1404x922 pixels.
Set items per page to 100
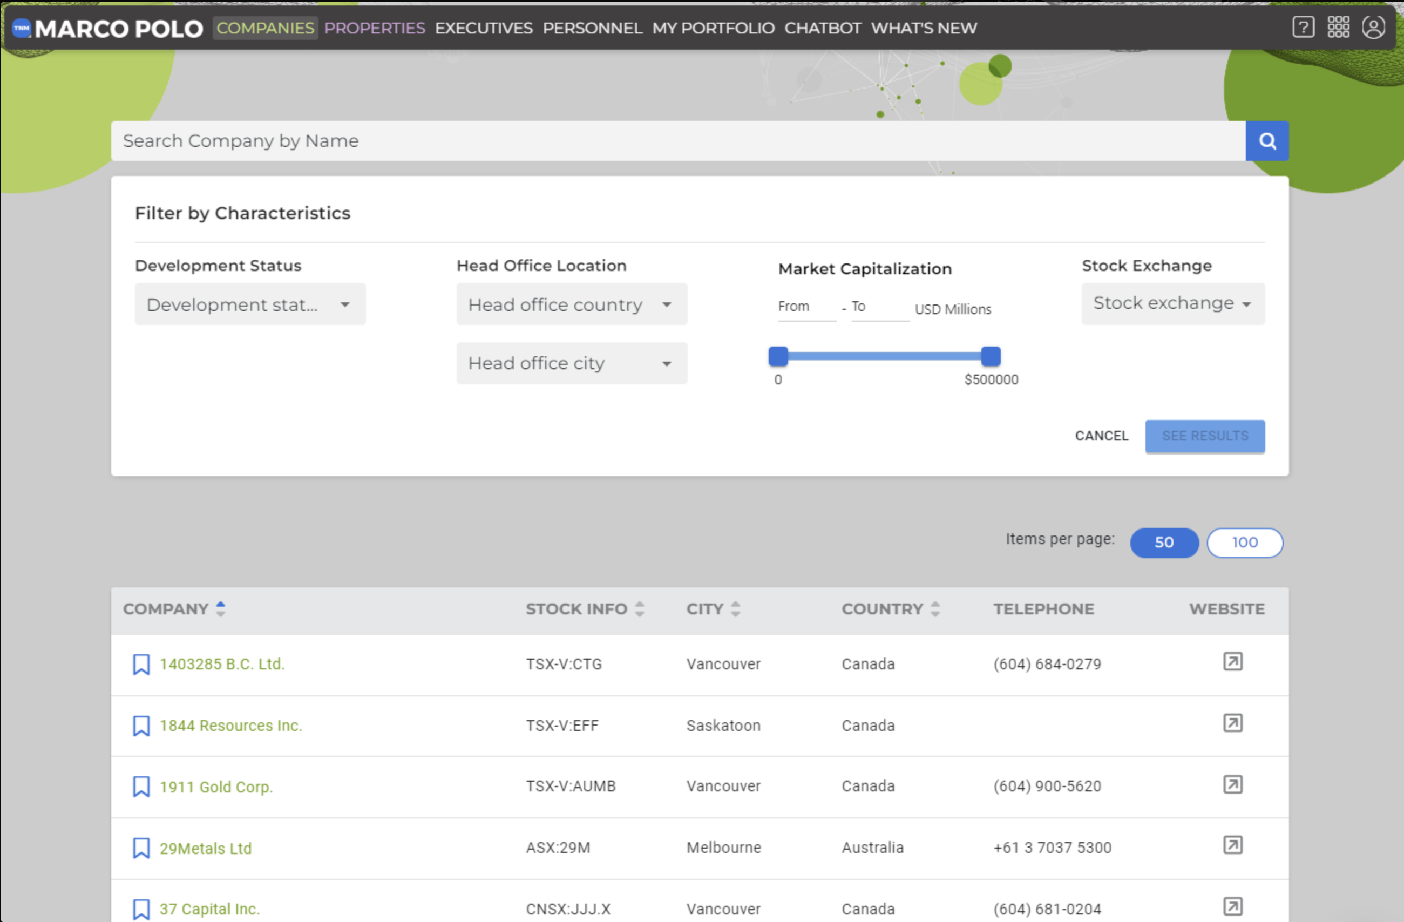click(x=1245, y=542)
